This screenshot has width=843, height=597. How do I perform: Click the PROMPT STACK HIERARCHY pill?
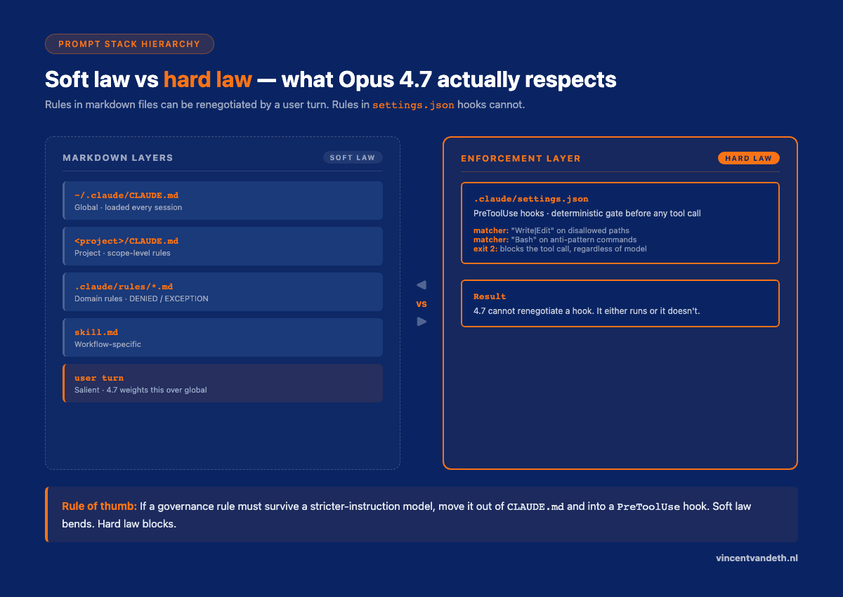click(129, 44)
